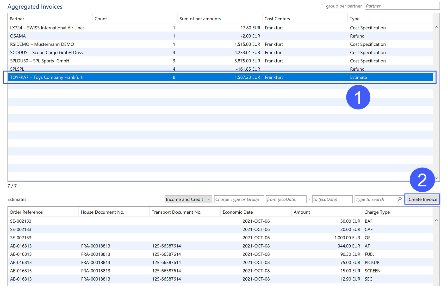Viewport: 448px width, 286px height.
Task: Click the Charge Type or Group filter field
Action: [x=239, y=199]
